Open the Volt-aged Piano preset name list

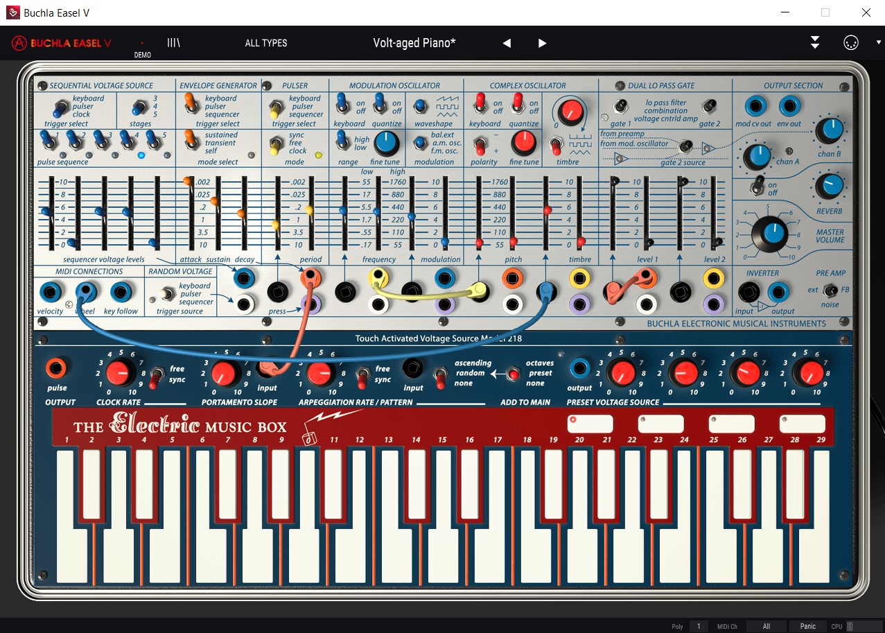414,43
